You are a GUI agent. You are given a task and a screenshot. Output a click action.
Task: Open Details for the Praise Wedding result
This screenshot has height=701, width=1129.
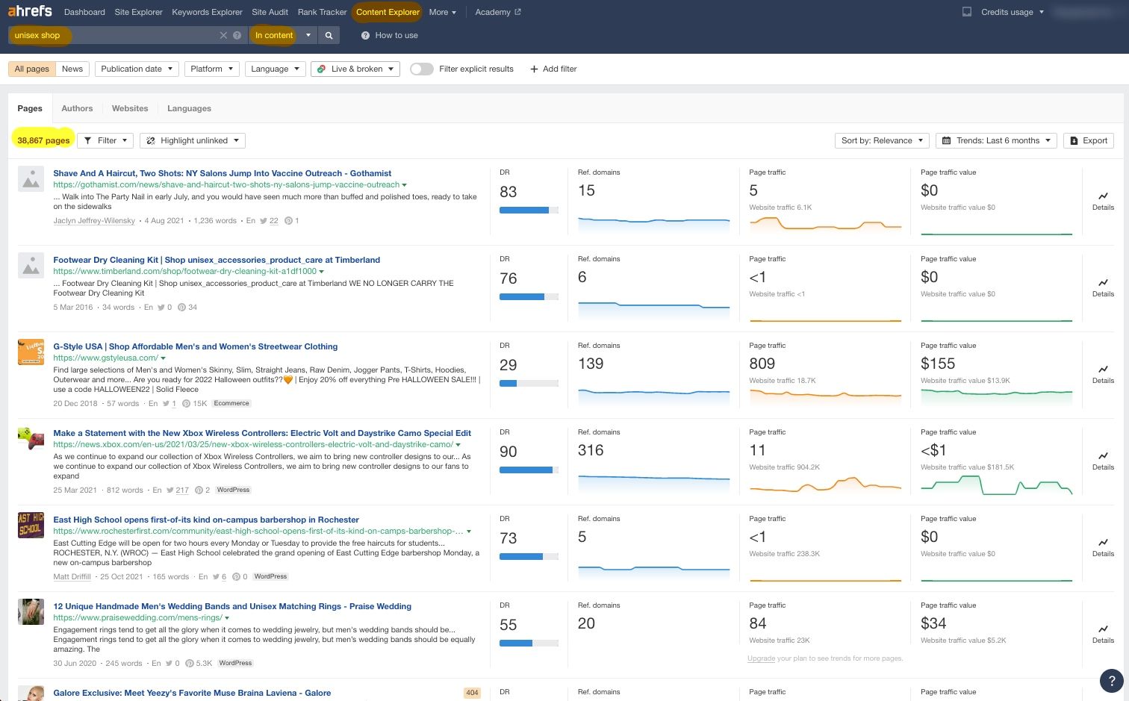point(1103,634)
